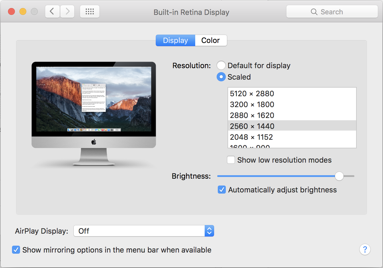Click the Brightness slider knob

pos(339,176)
